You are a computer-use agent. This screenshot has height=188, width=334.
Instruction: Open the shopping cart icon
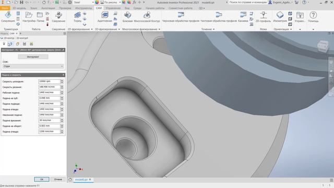click(x=296, y=2)
